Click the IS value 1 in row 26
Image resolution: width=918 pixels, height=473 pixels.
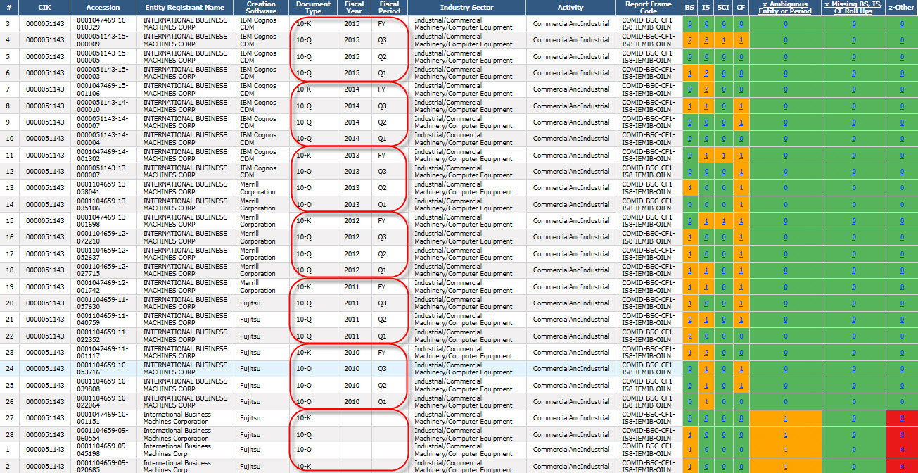click(x=706, y=402)
